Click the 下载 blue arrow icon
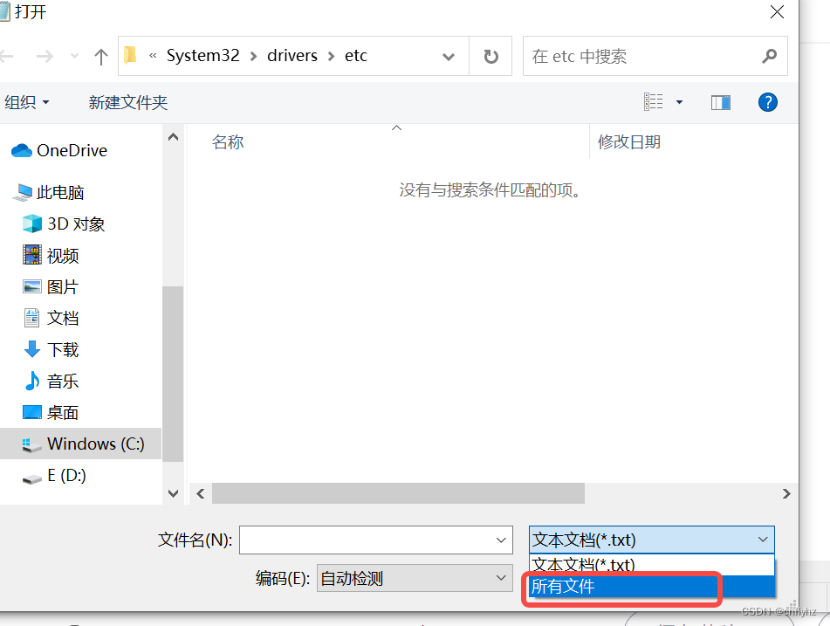The image size is (830, 626). 32,349
